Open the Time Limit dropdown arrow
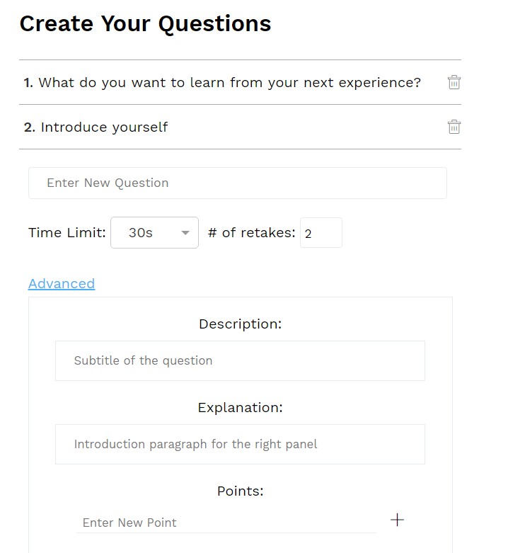 point(185,232)
